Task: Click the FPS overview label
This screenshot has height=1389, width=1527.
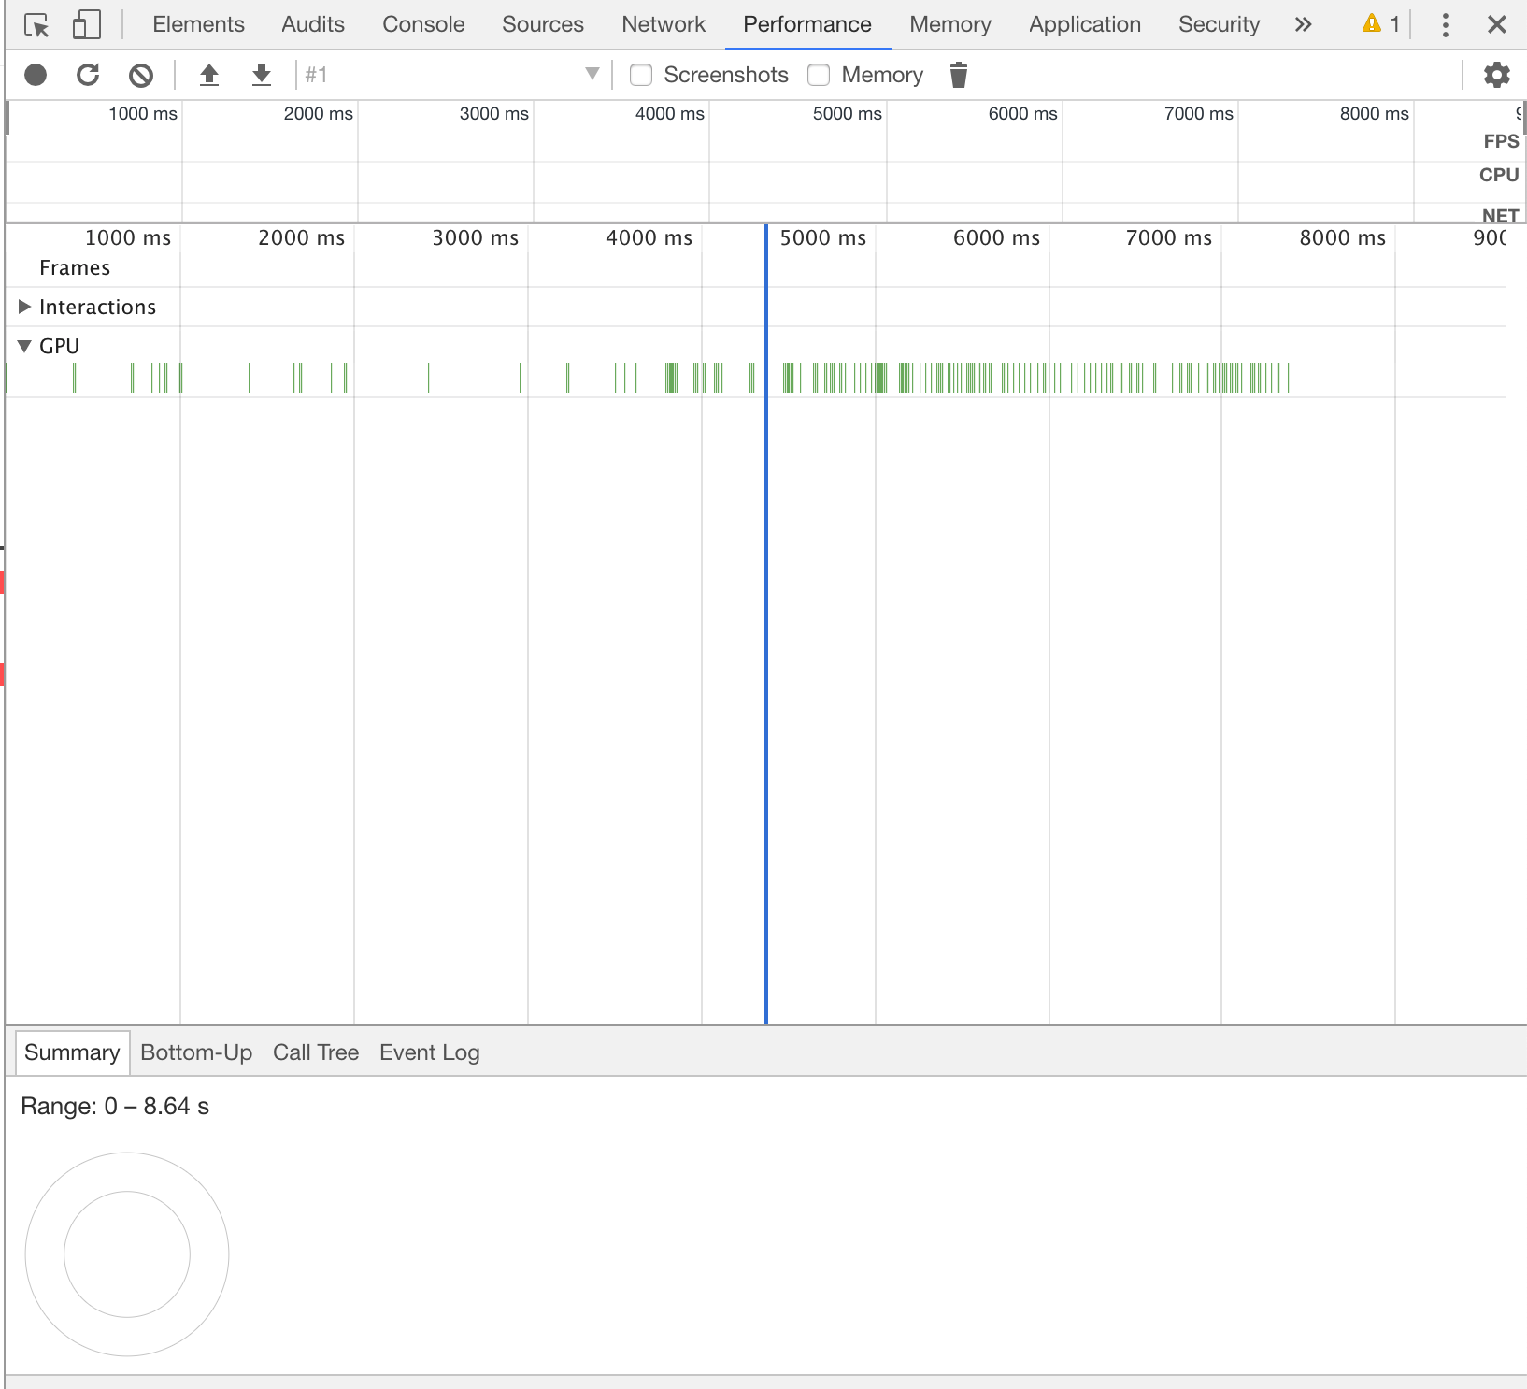Action: pyautogui.click(x=1501, y=141)
